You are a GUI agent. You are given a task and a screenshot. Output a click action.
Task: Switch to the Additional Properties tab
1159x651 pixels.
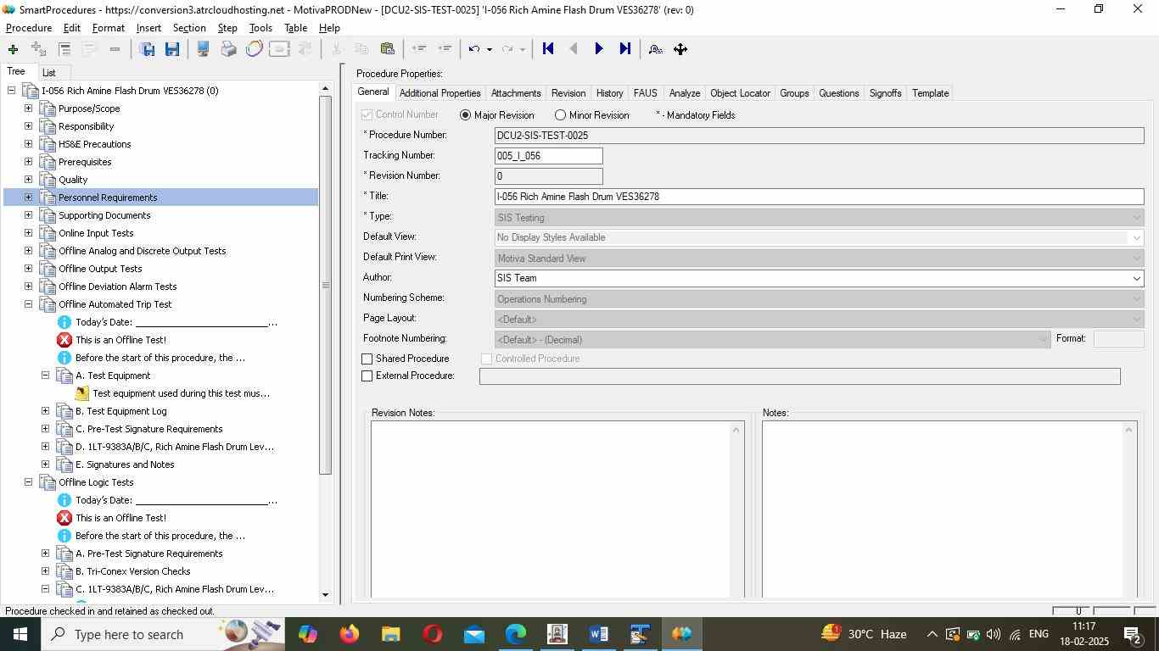click(x=440, y=93)
